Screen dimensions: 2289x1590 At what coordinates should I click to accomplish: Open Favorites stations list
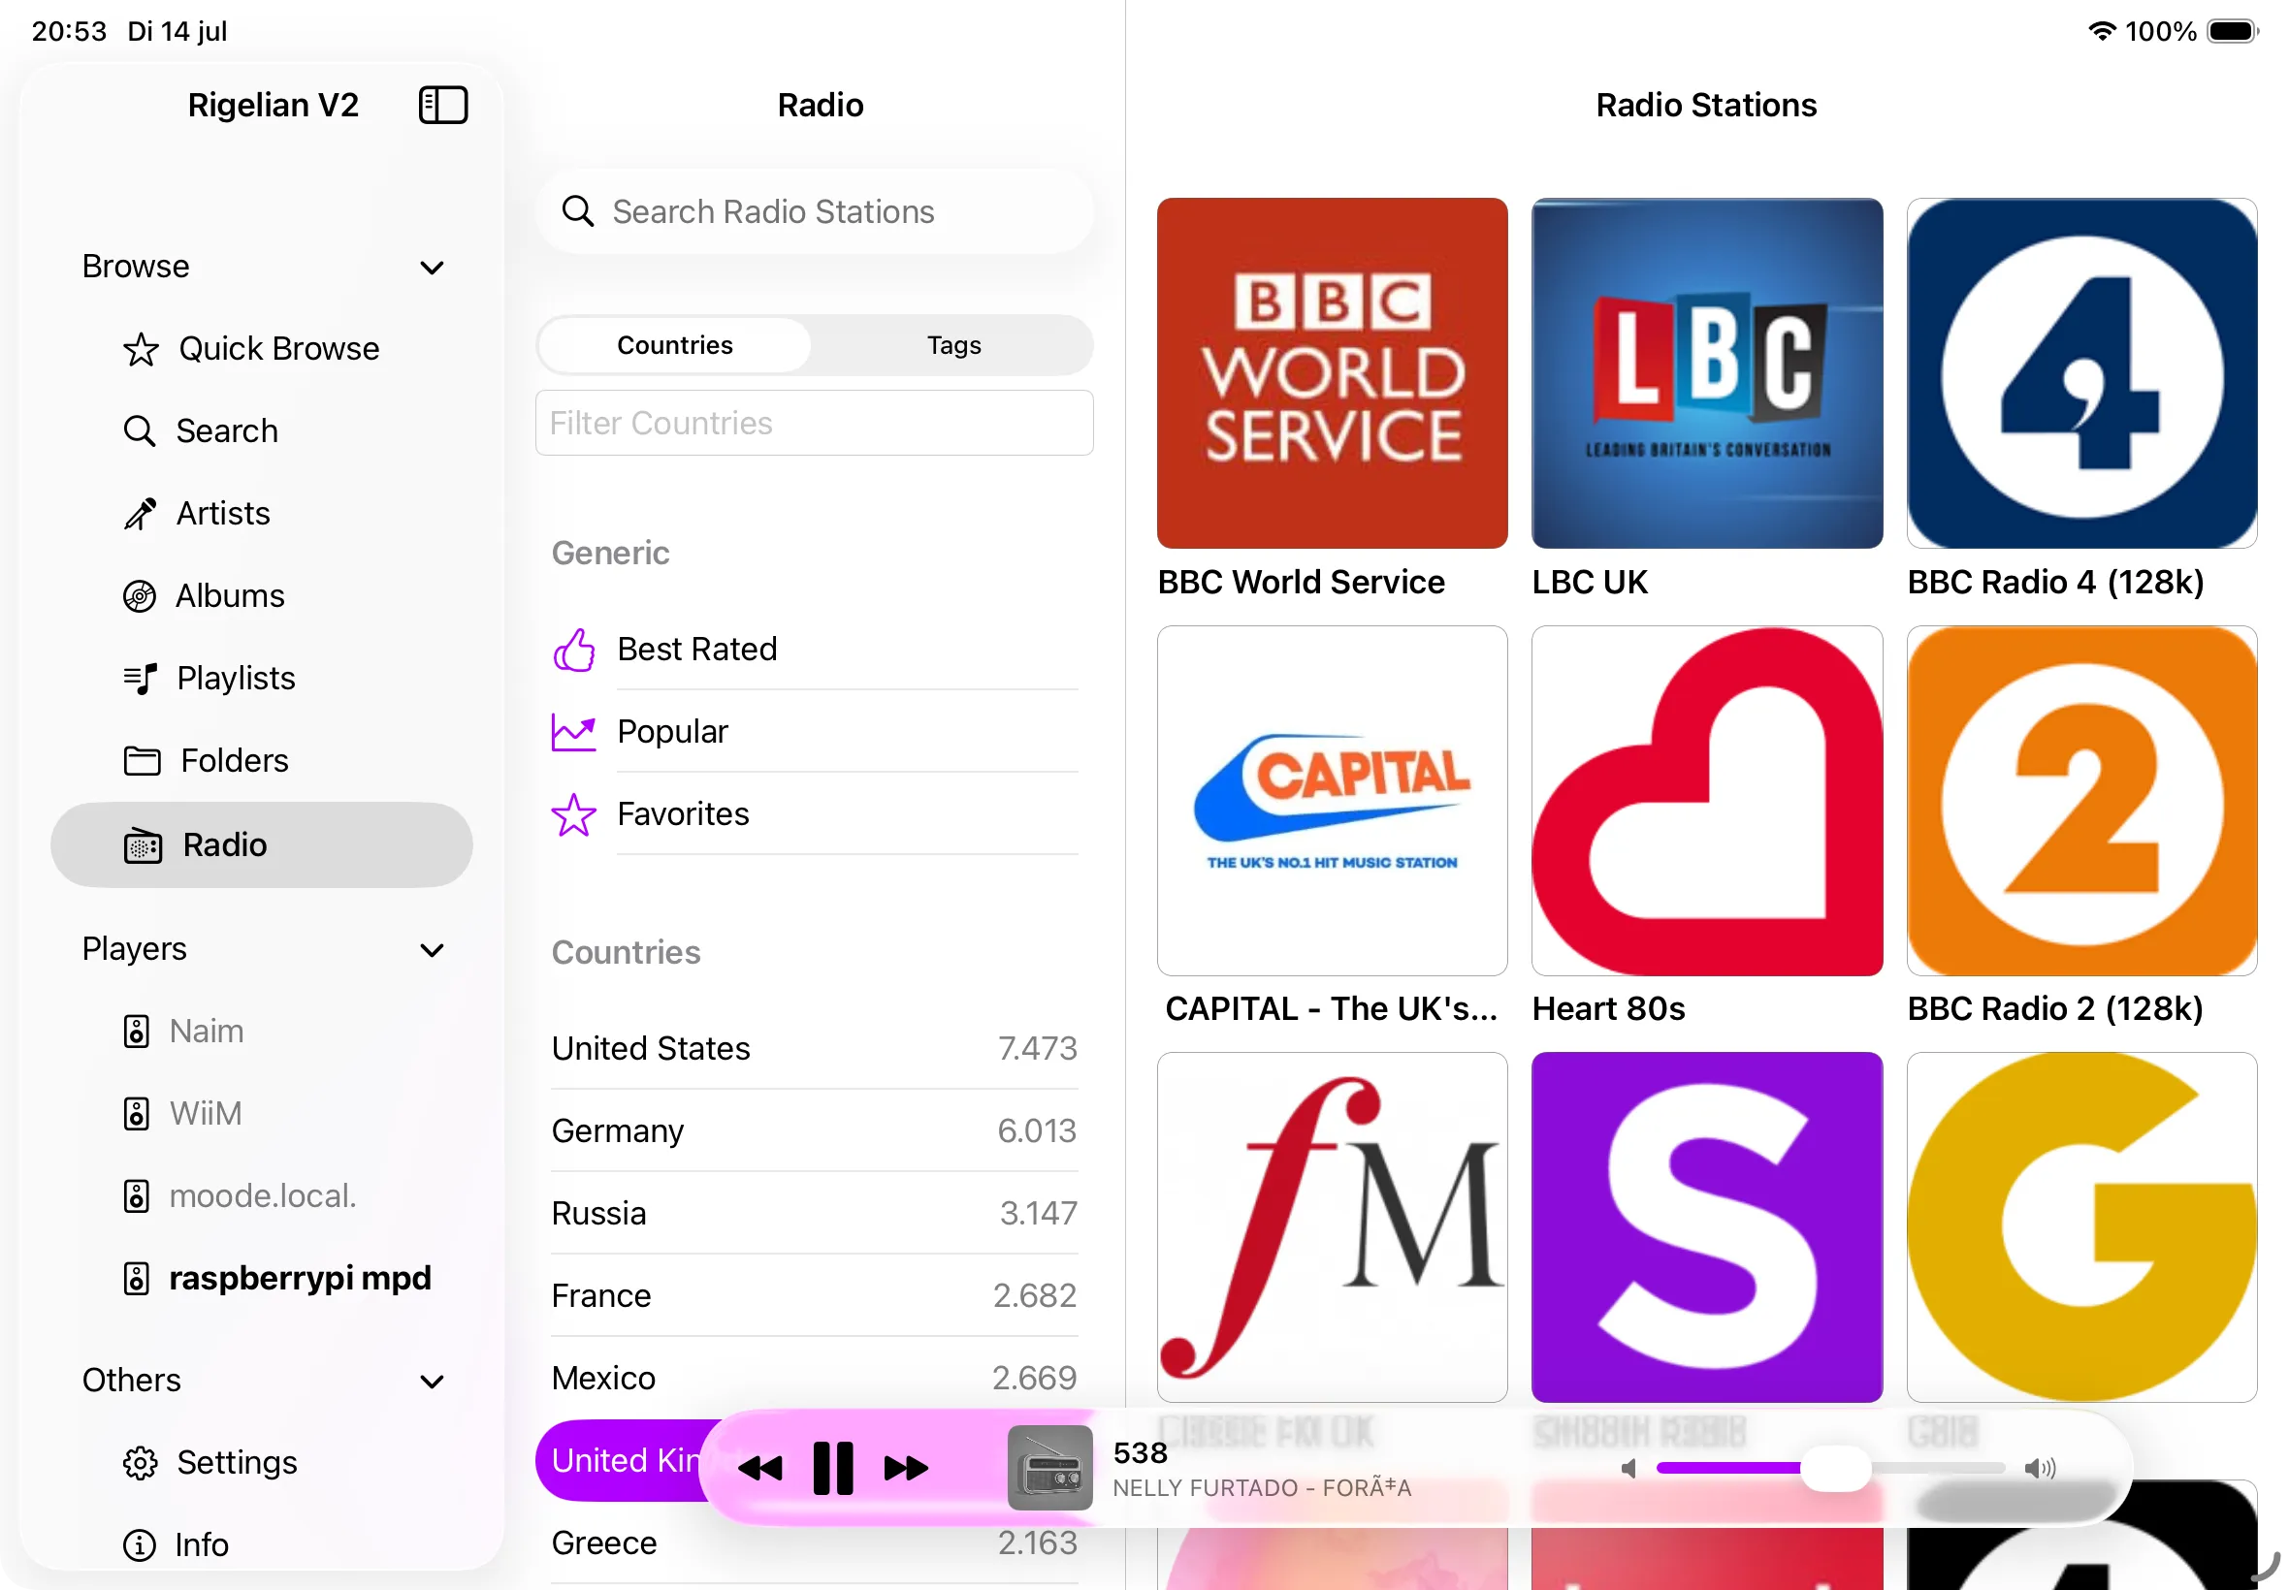tap(814, 815)
